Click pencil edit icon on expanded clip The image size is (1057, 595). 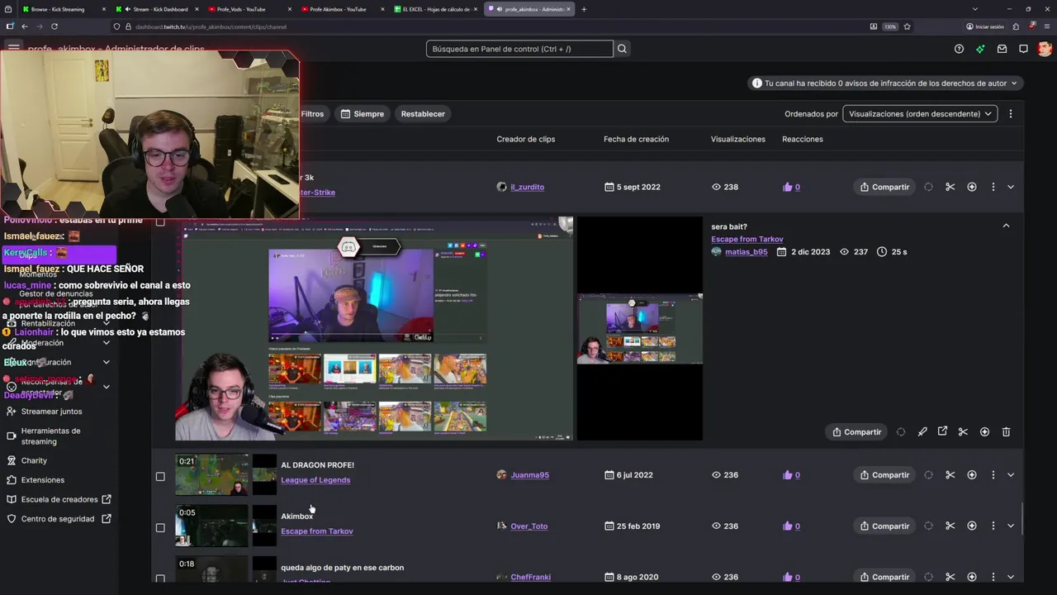pyautogui.click(x=922, y=431)
